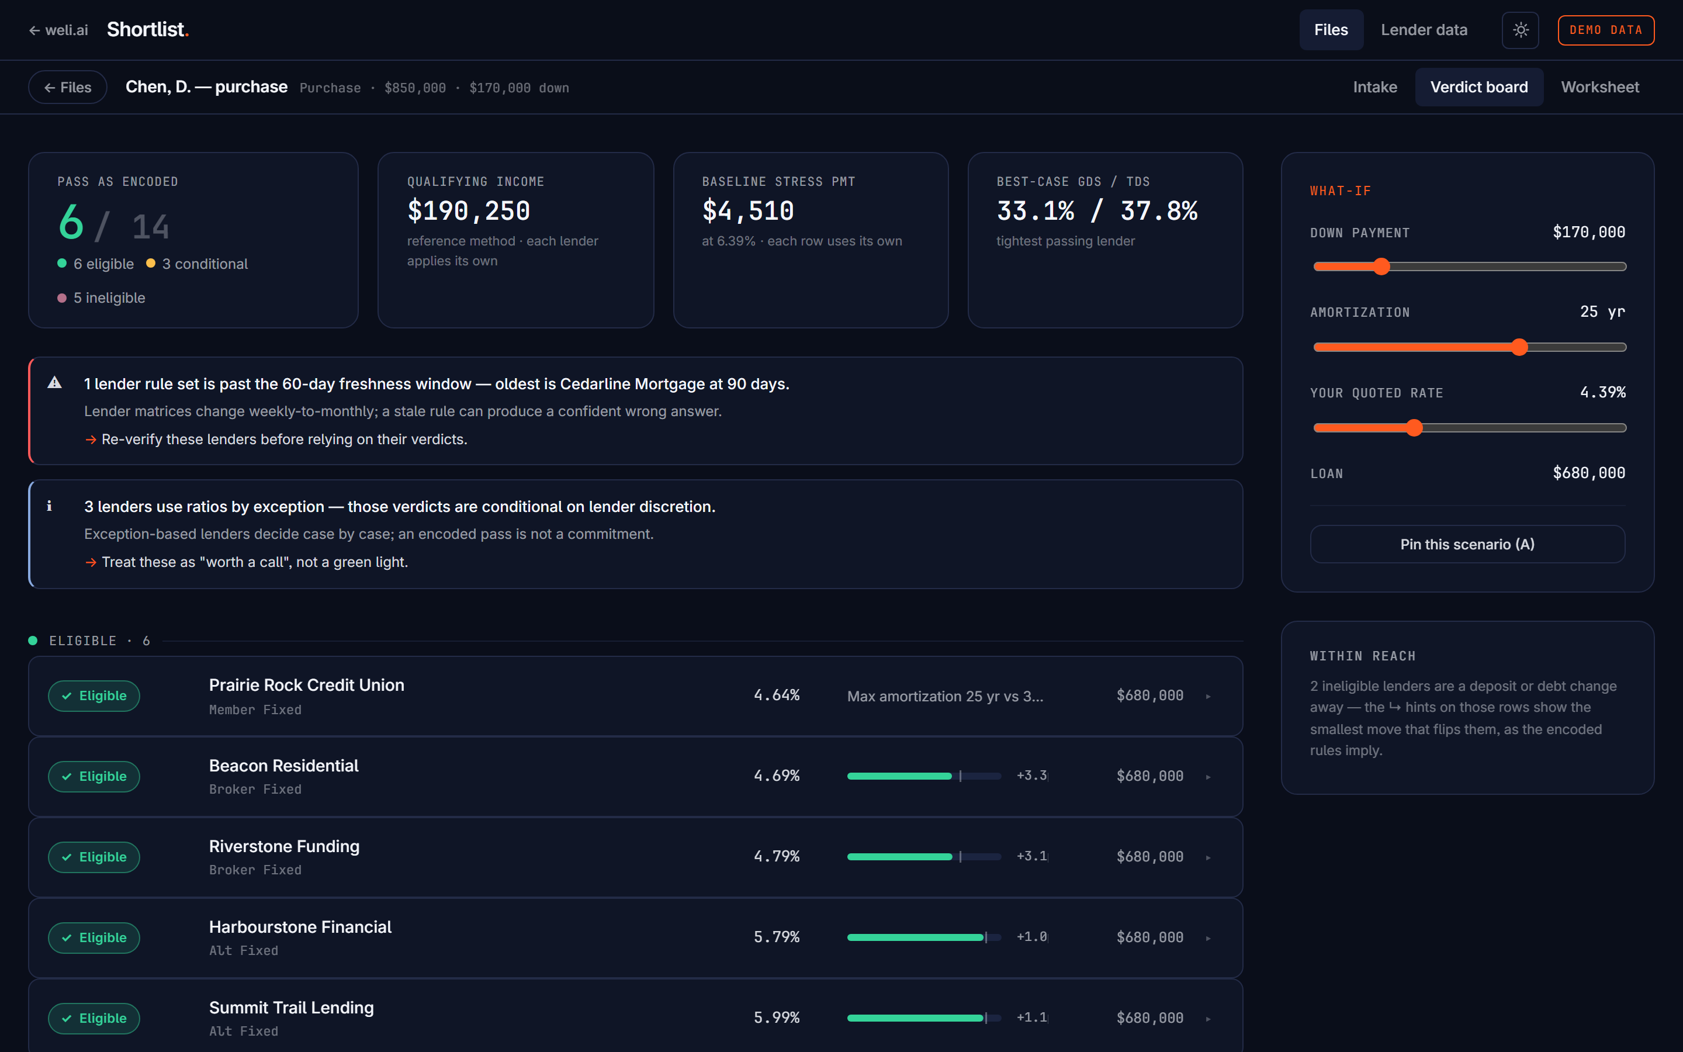Click the Chen, D. — purchase file title

(x=206, y=87)
